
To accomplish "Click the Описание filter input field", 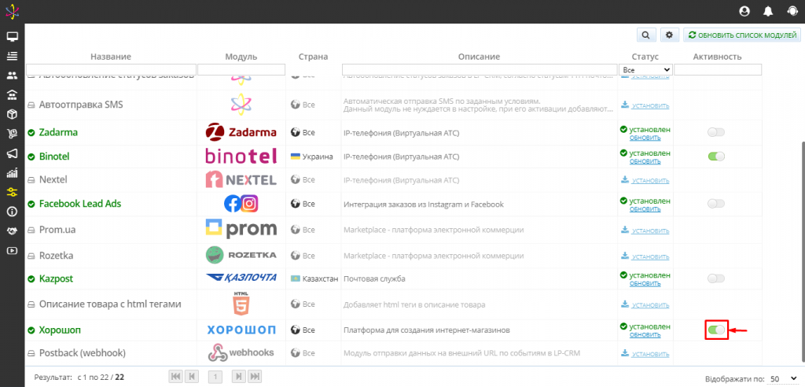I will click(x=480, y=69).
